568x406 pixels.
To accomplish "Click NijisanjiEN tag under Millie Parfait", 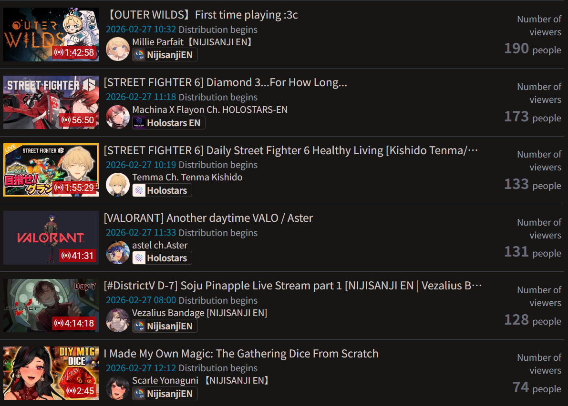I will 165,55.
